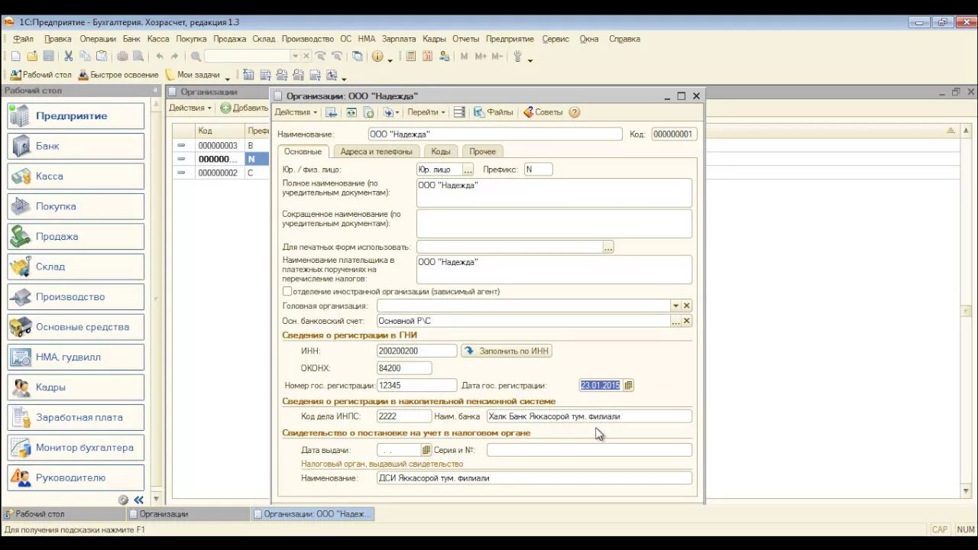978x550 pixels.
Task: Open the Касса section in side panel
Action: 76,176
